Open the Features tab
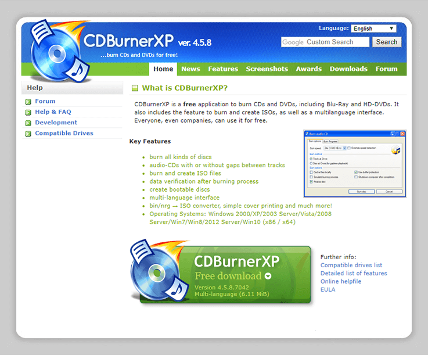The image size is (428, 355). tap(223, 69)
